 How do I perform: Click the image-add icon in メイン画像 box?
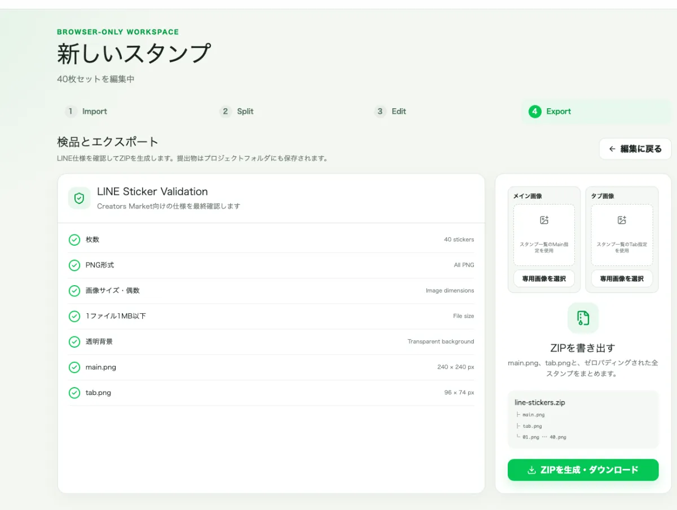pyautogui.click(x=544, y=220)
